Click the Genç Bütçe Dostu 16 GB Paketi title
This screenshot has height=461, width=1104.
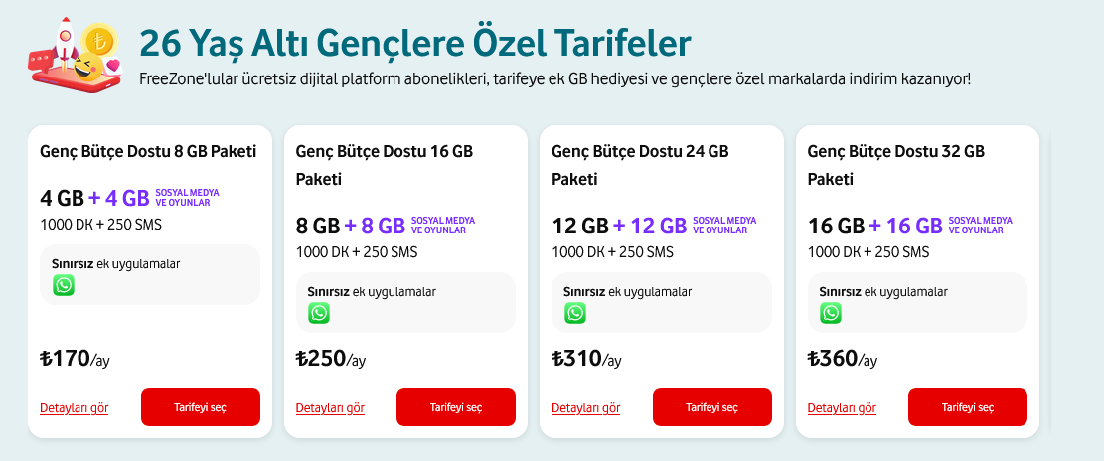point(384,165)
